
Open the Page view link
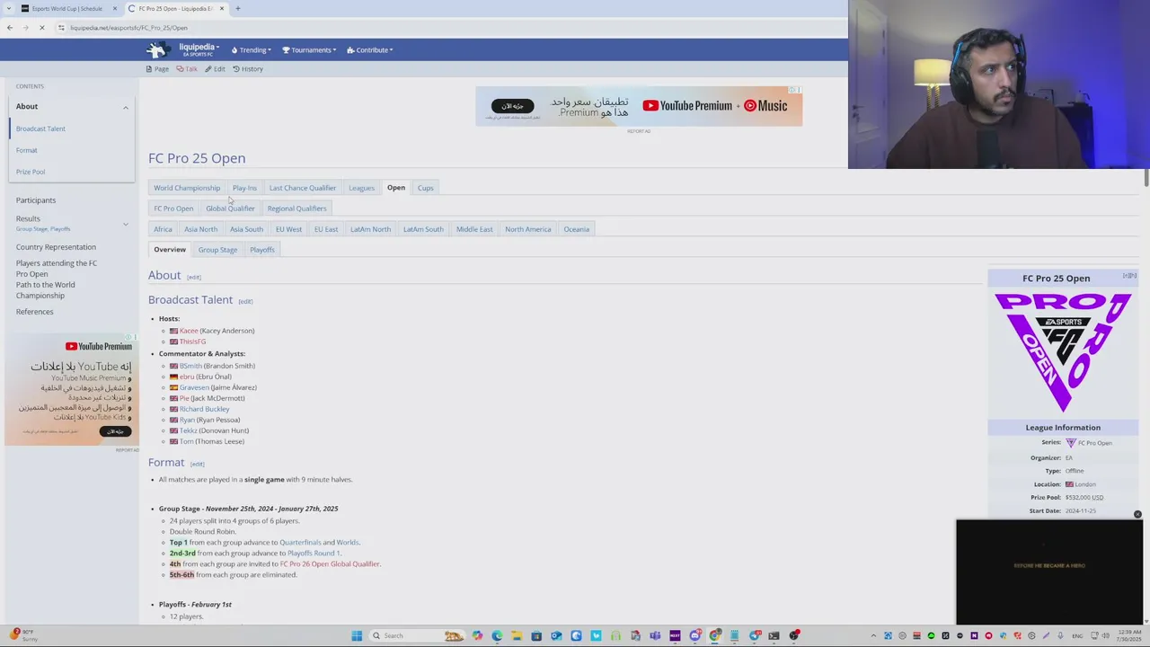(x=158, y=69)
